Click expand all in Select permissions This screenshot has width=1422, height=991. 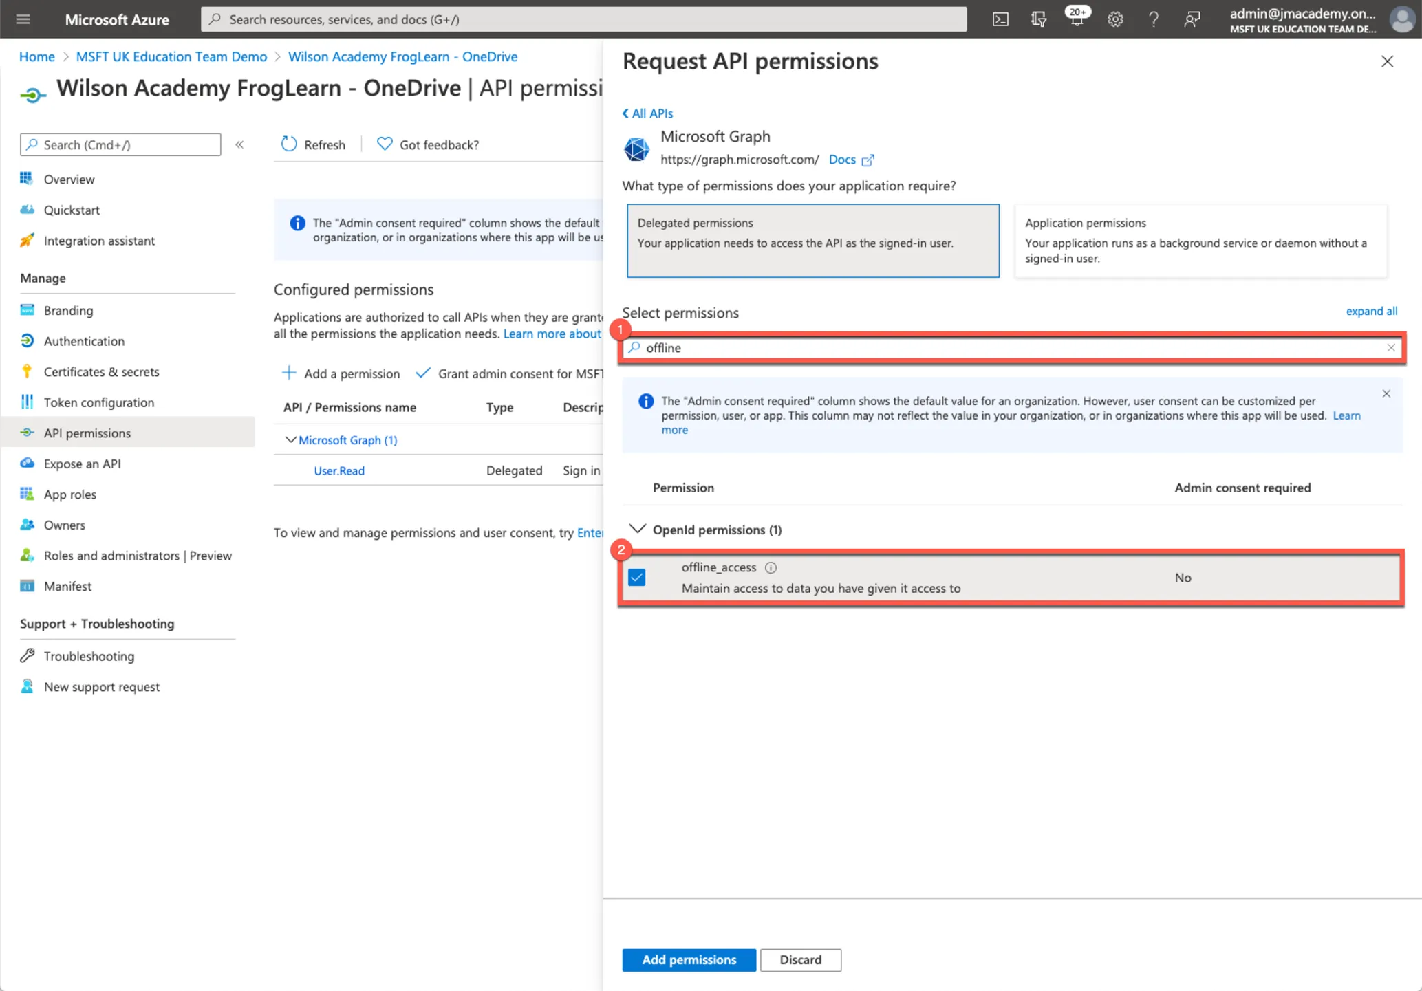[1371, 311]
